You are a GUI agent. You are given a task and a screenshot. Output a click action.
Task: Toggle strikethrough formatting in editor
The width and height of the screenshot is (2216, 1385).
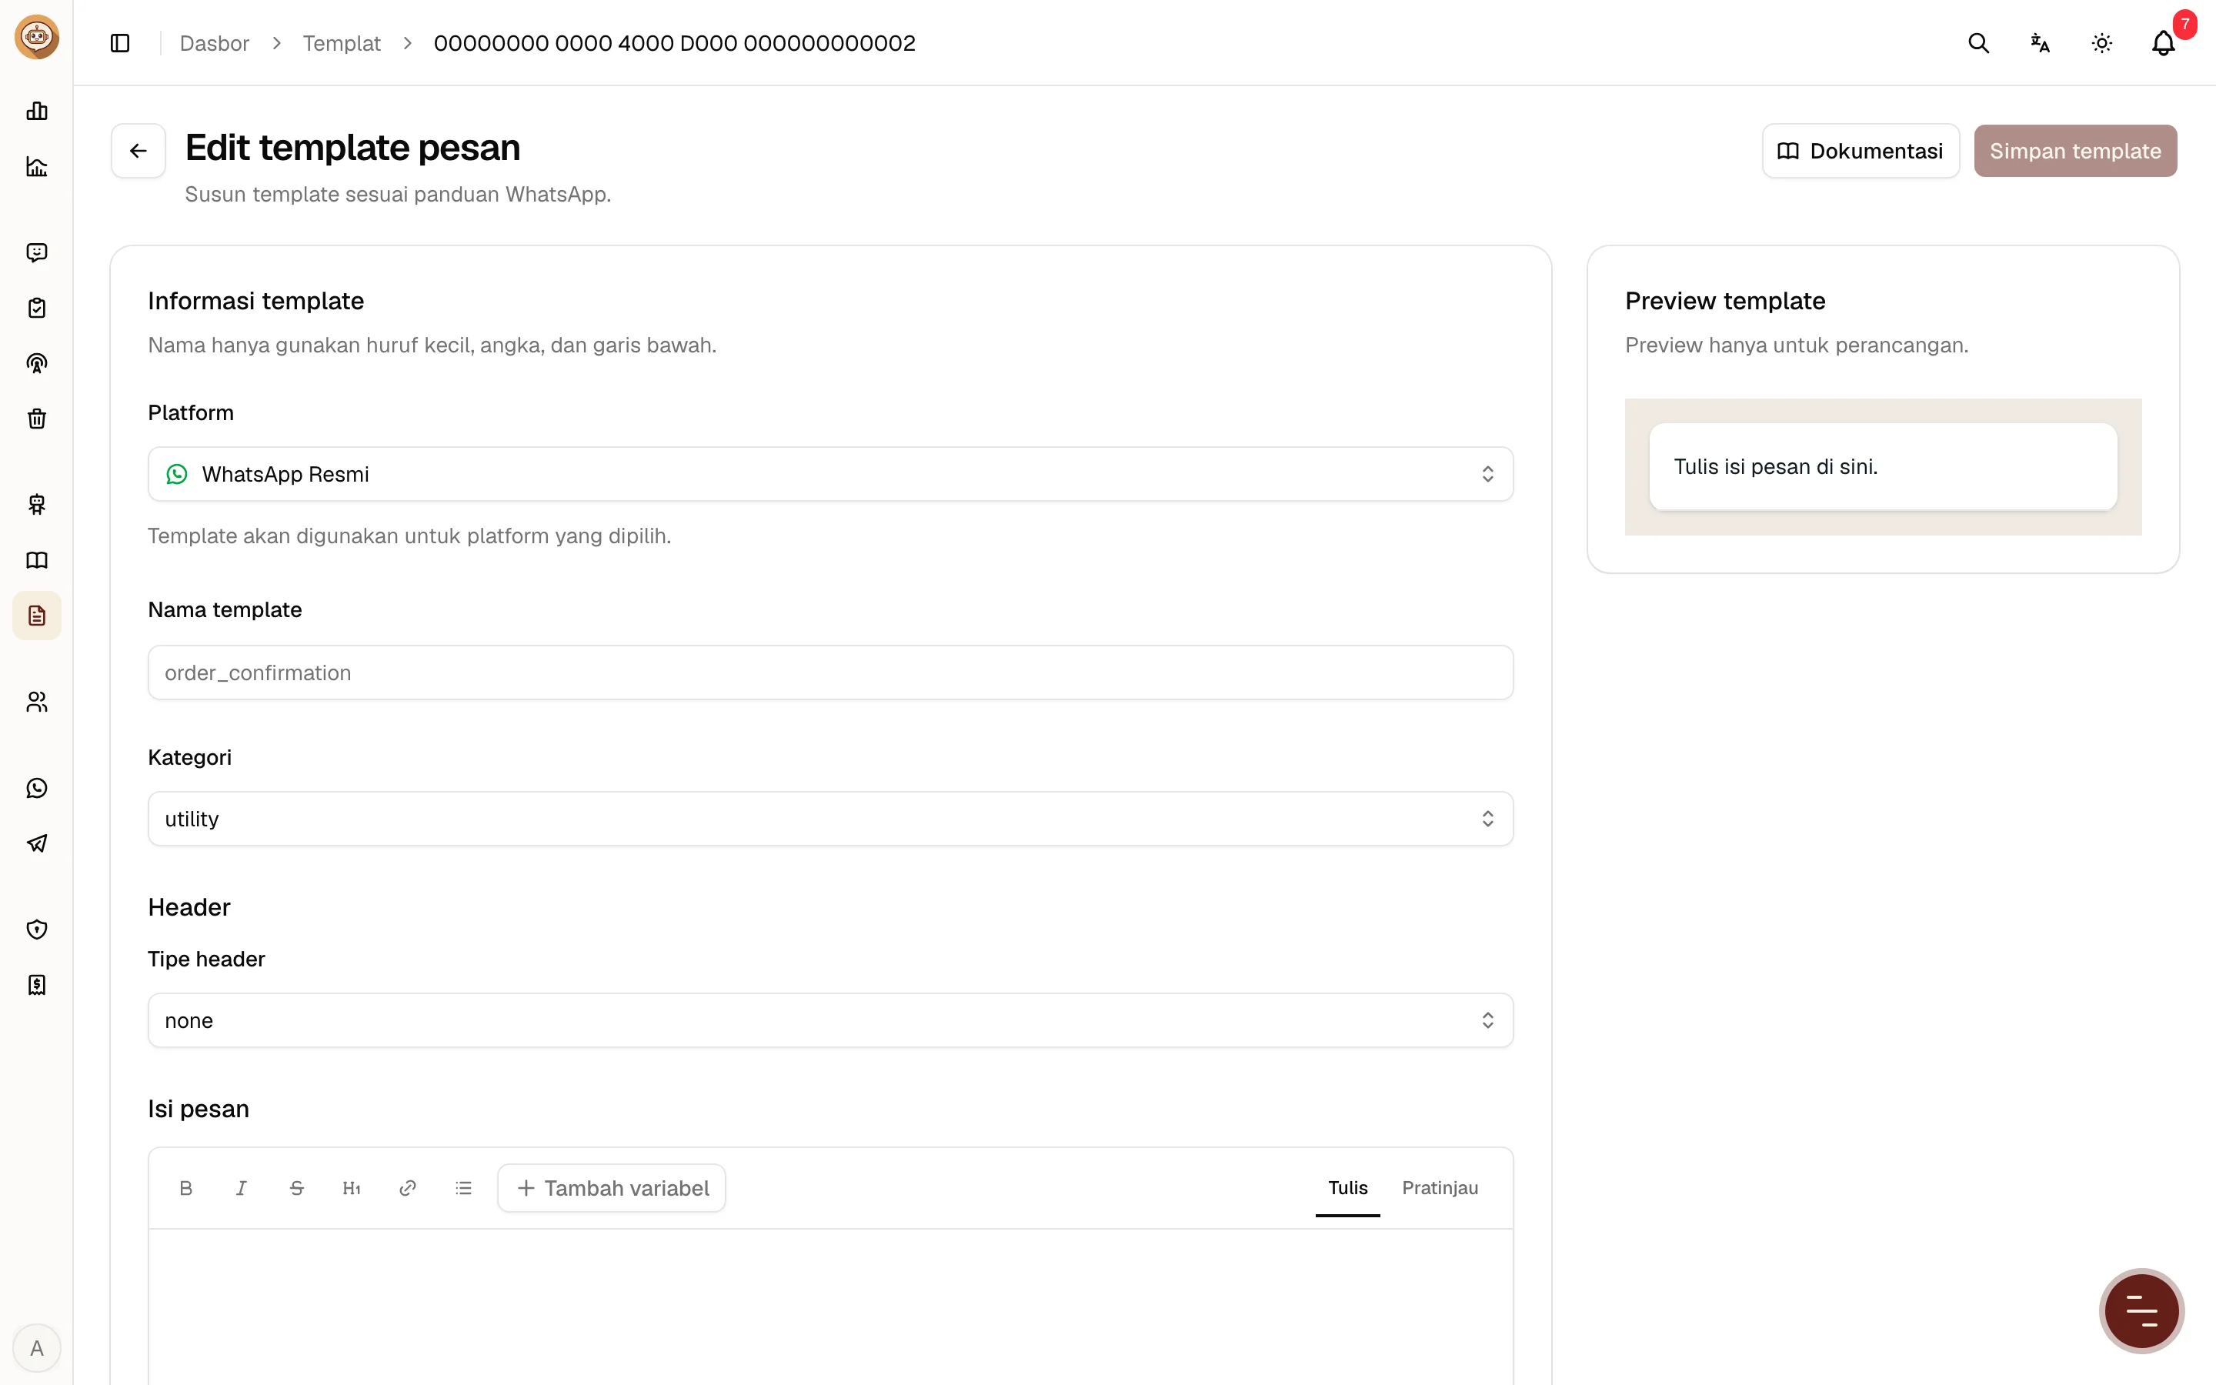click(x=297, y=1188)
